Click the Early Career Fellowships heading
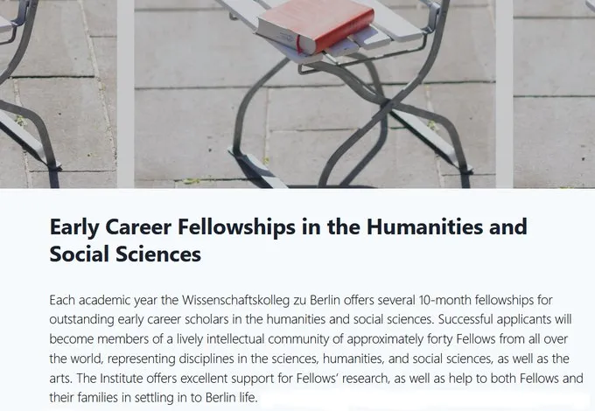 click(289, 240)
